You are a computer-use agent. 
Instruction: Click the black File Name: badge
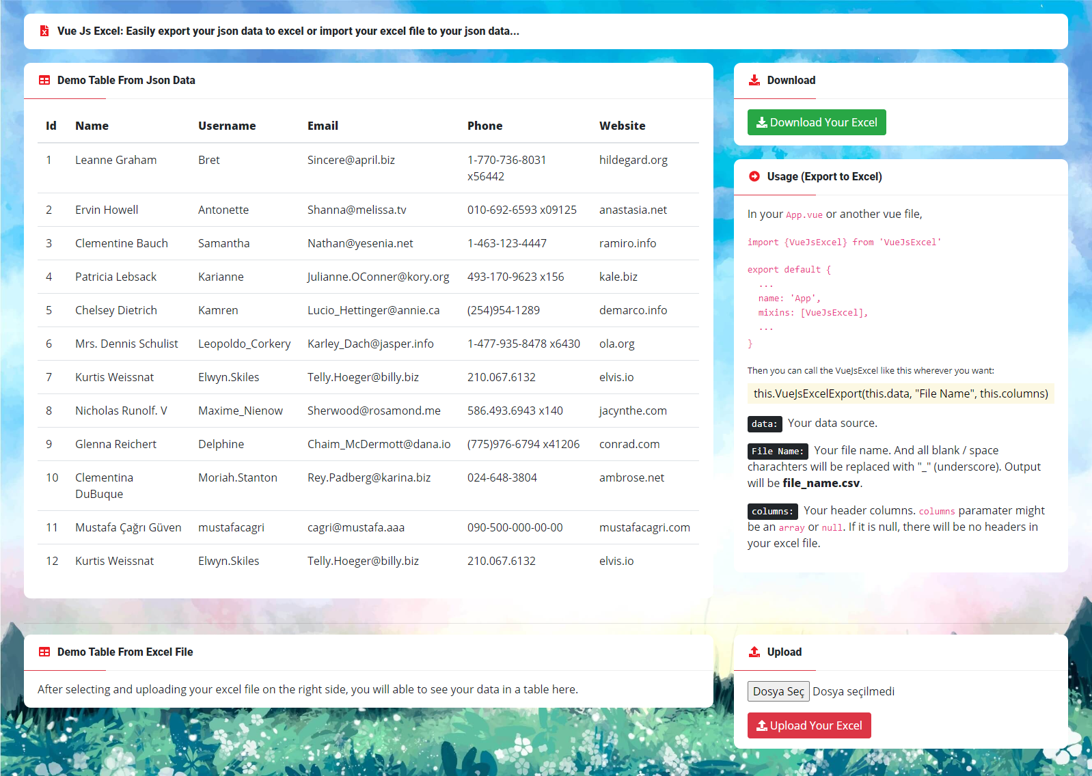tap(778, 452)
